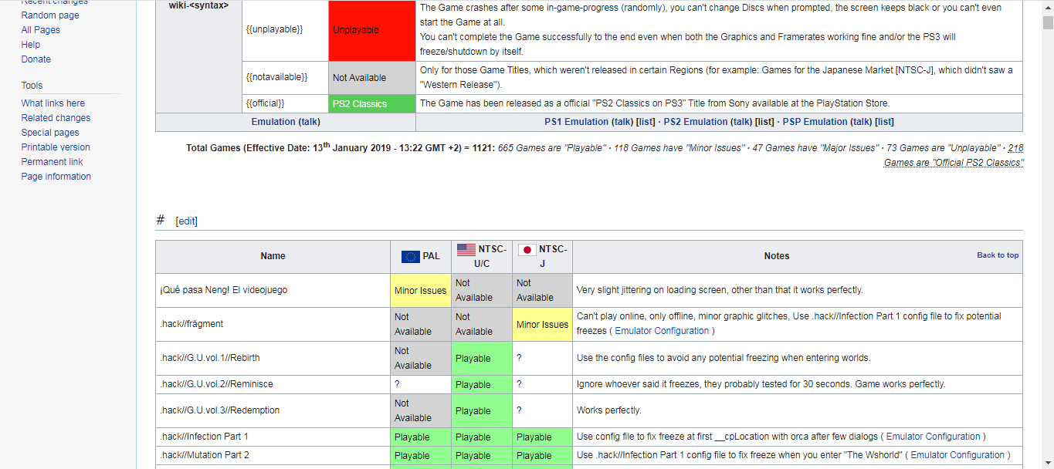Select the .hack//G.U.vol.2//Reminisce name cell
1054x469 pixels.
point(273,384)
